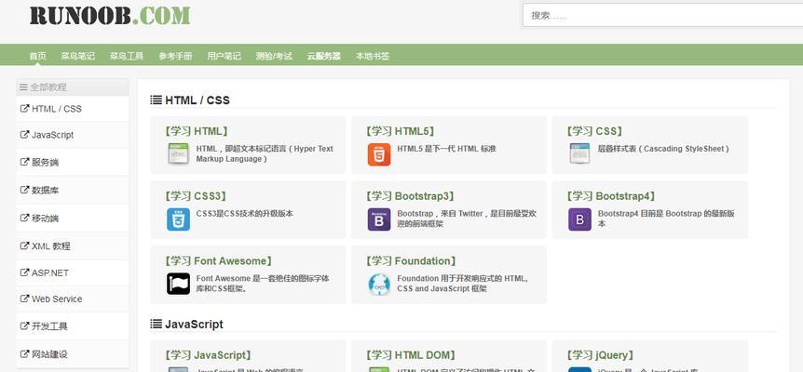Open the 【学习 JavaScript】 tutorial link
Screen dimensions: 803x372
(x=209, y=355)
